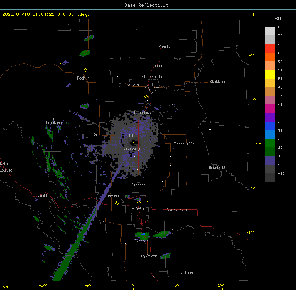Click the yellow marker below Cochrane
The width and height of the screenshot is (296, 290).
[x=117, y=203]
